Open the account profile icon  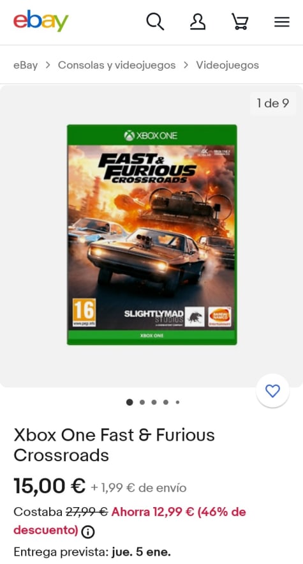click(198, 22)
